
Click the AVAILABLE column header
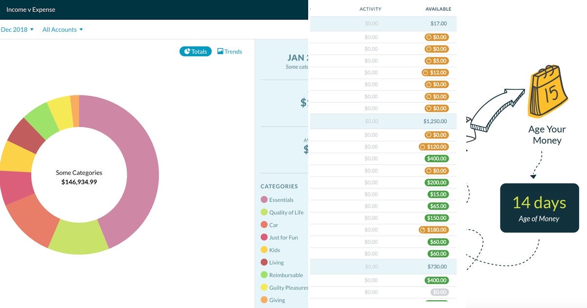pos(438,8)
